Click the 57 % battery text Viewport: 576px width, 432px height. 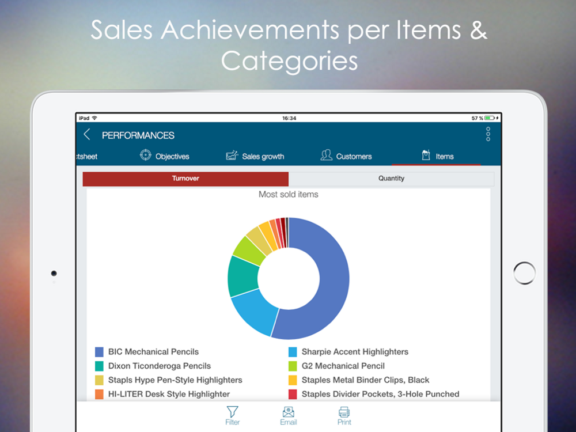click(x=477, y=118)
